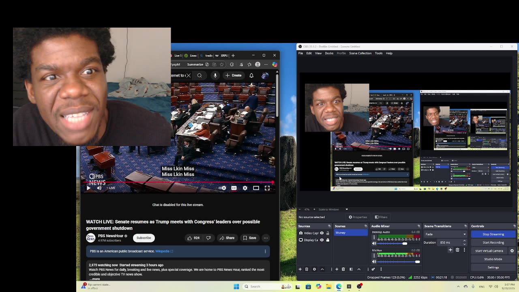Click Start Recording in OBS
Viewport: 519px width, 292px height.
493,243
